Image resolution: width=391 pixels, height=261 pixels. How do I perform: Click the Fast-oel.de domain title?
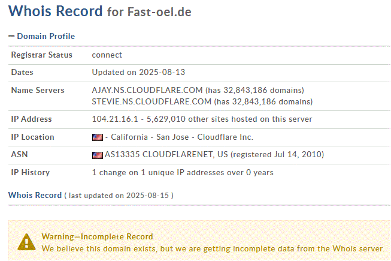click(159, 12)
